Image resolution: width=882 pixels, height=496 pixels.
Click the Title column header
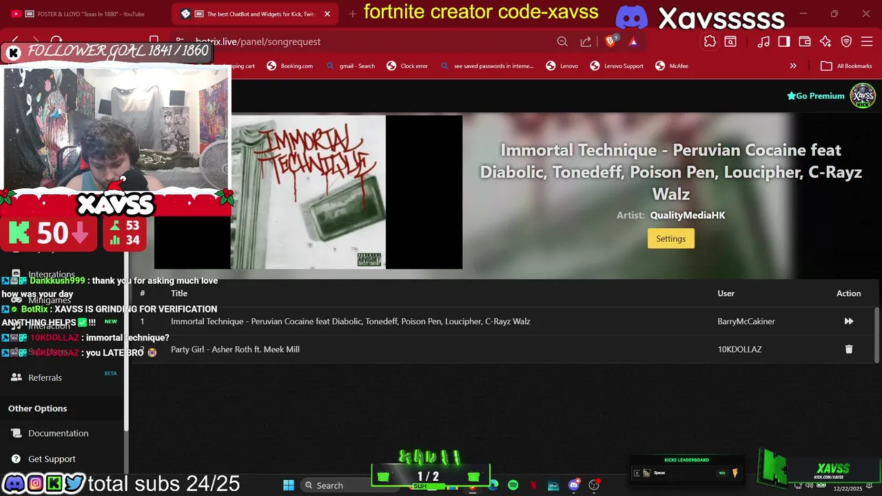[x=179, y=293]
